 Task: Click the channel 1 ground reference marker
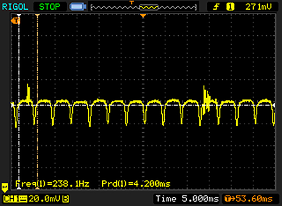[5, 188]
